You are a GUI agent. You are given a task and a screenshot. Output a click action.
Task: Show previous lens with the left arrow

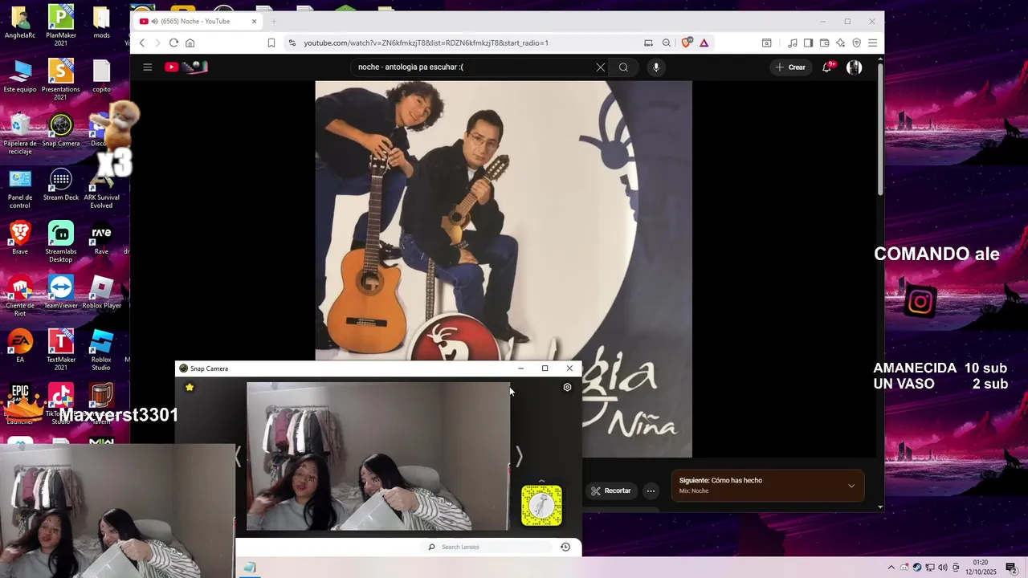coord(238,456)
